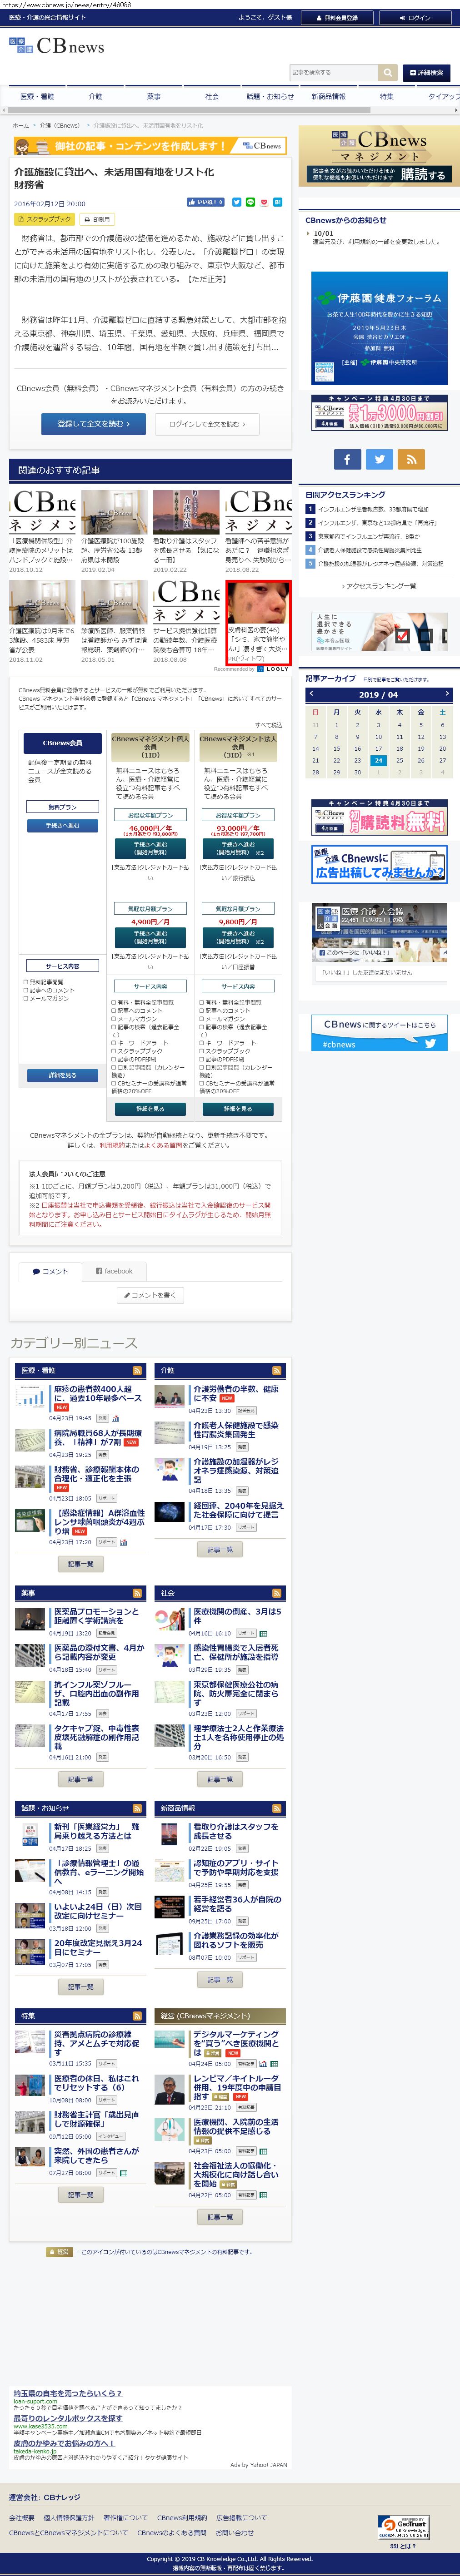The width and height of the screenshot is (460, 2576).
Task: Open article 介護労働者の半数、健康に不安
Action: [236, 1394]
